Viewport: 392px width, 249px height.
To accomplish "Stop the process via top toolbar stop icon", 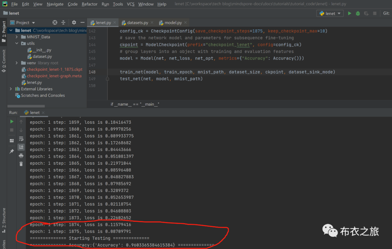I will [375, 13].
